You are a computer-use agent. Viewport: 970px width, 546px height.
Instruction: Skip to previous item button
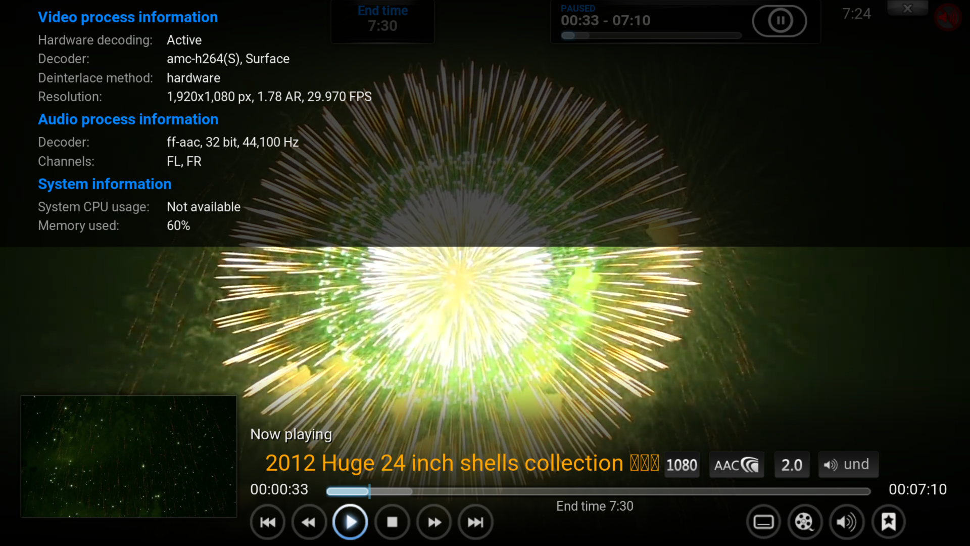pos(268,522)
